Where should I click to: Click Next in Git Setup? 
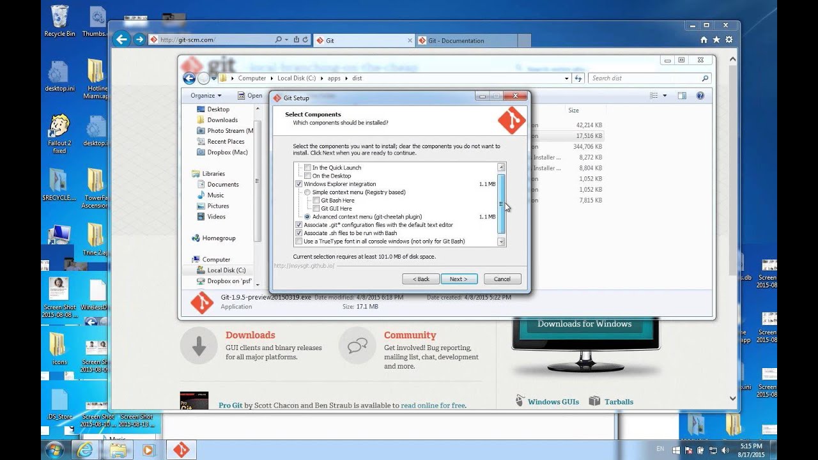click(x=459, y=279)
